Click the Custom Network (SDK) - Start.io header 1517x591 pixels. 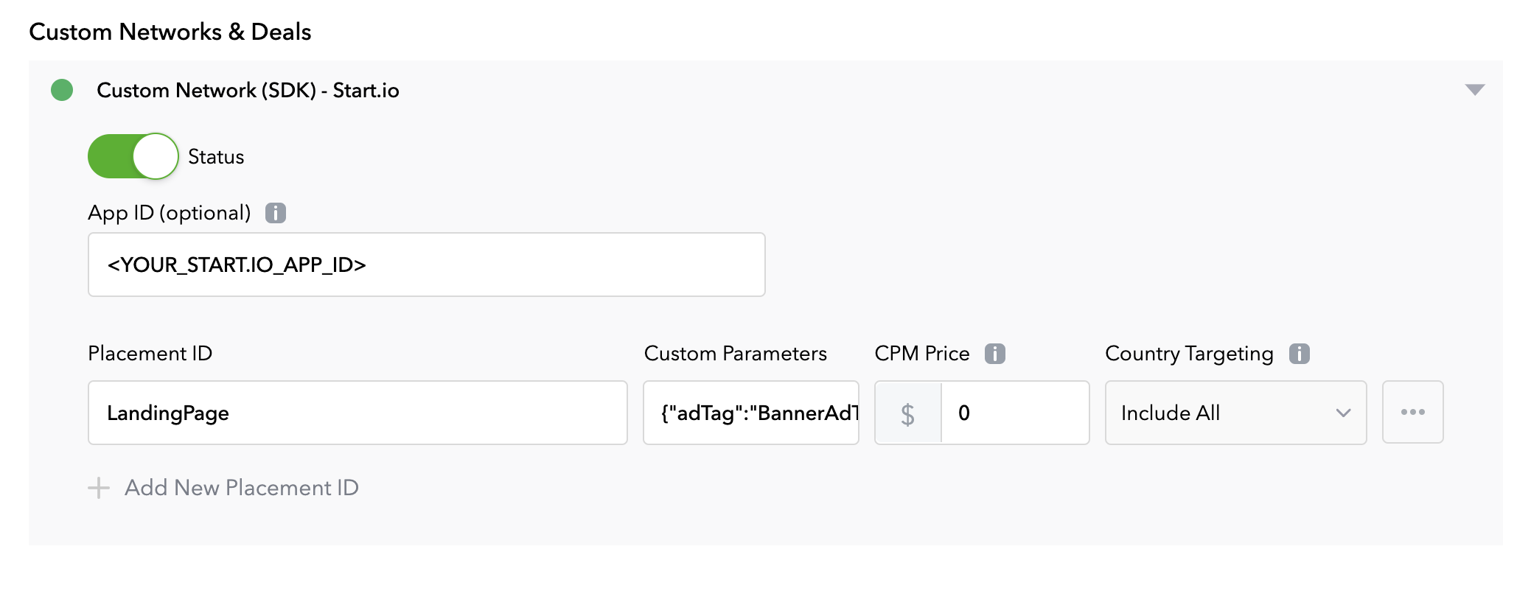(248, 91)
